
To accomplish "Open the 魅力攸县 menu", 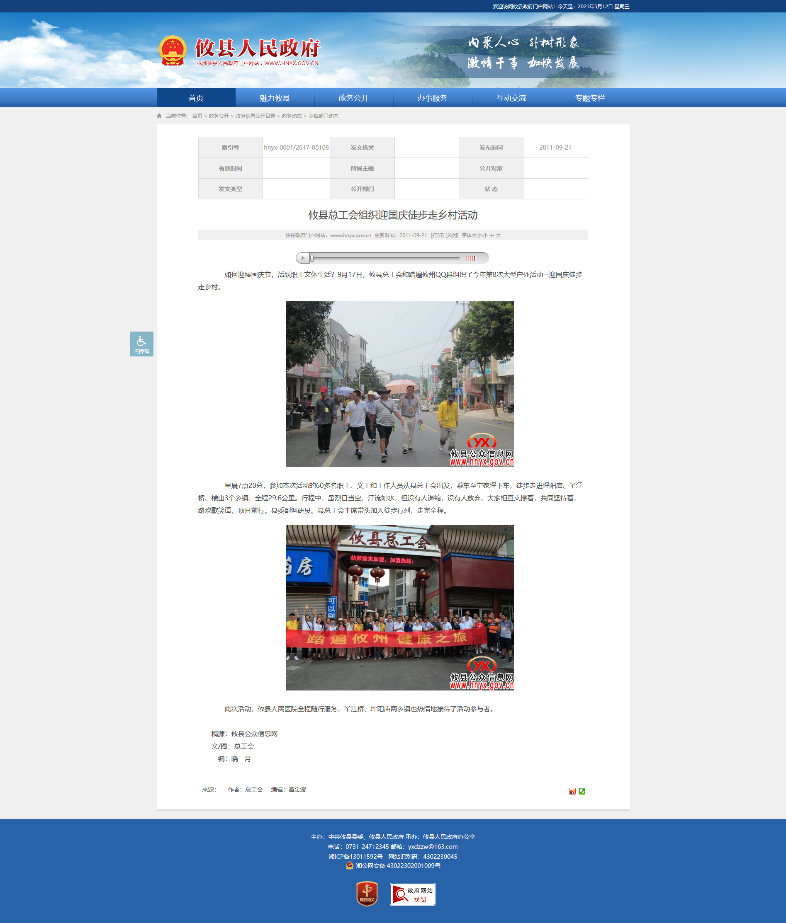I will click(275, 97).
